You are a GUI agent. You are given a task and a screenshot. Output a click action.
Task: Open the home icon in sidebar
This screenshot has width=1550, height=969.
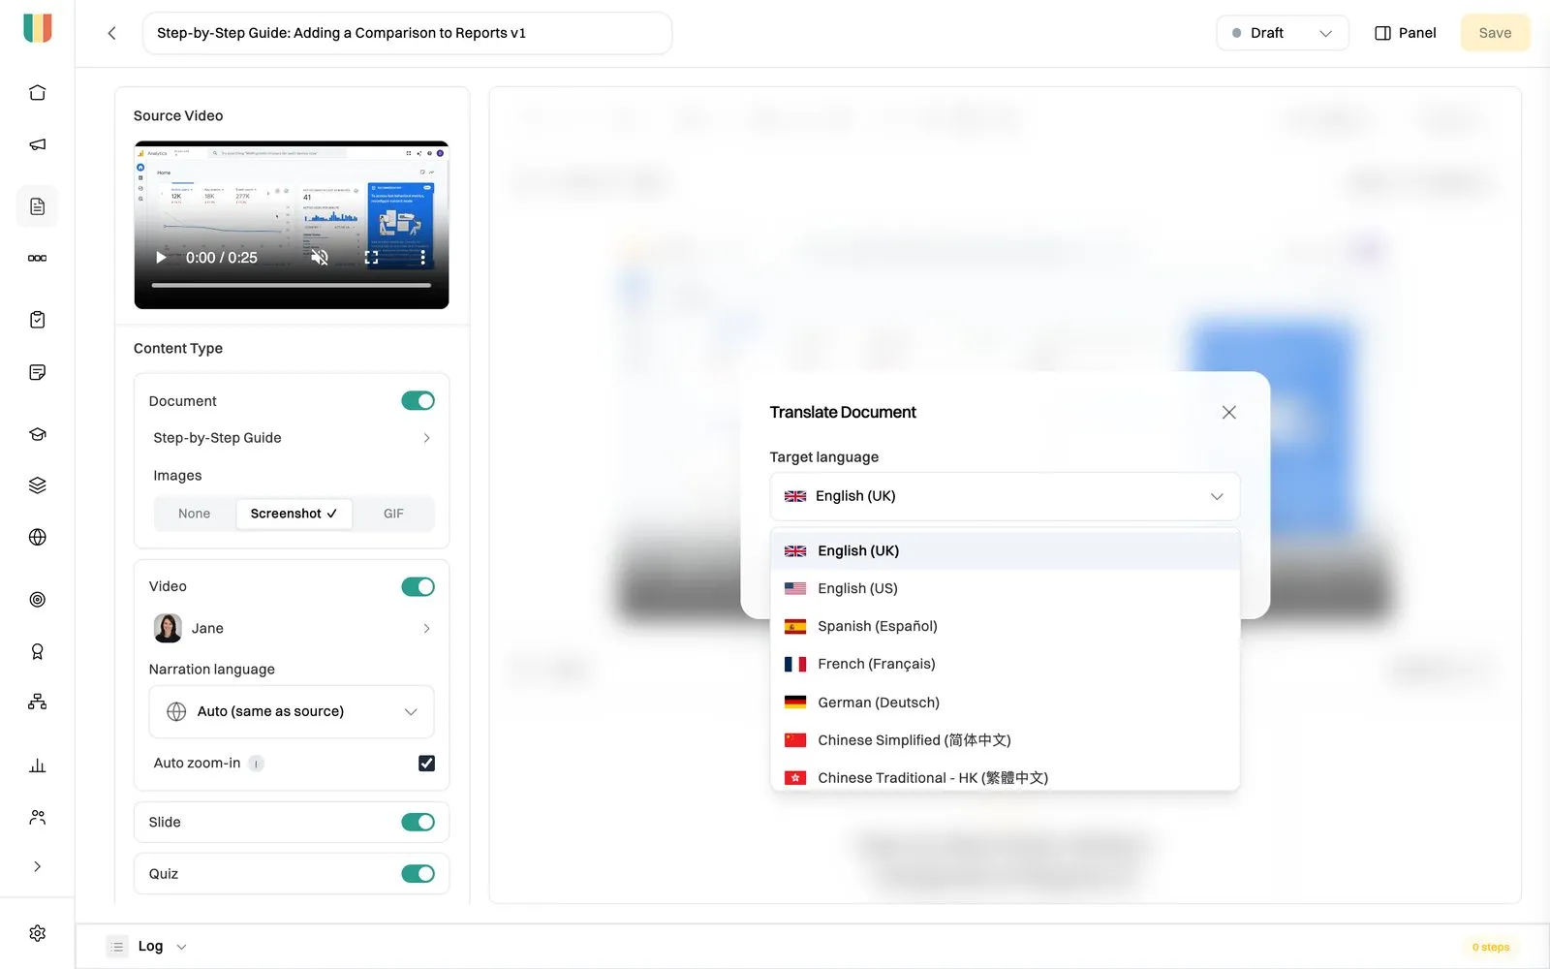38,93
